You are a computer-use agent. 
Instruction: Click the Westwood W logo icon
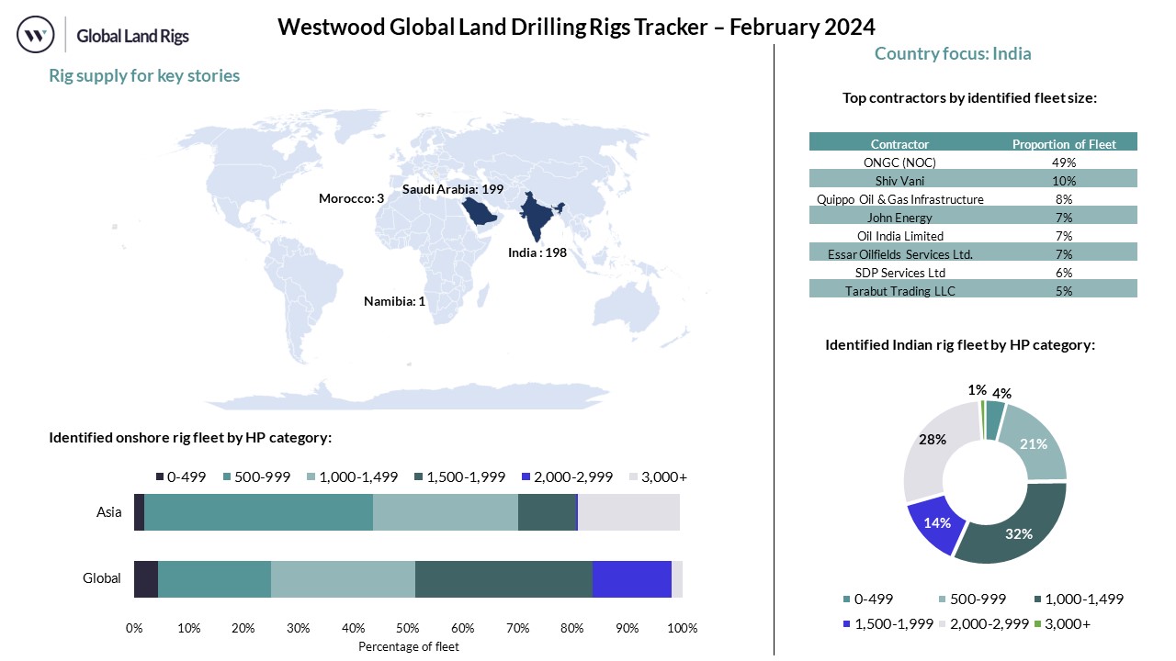[36, 36]
